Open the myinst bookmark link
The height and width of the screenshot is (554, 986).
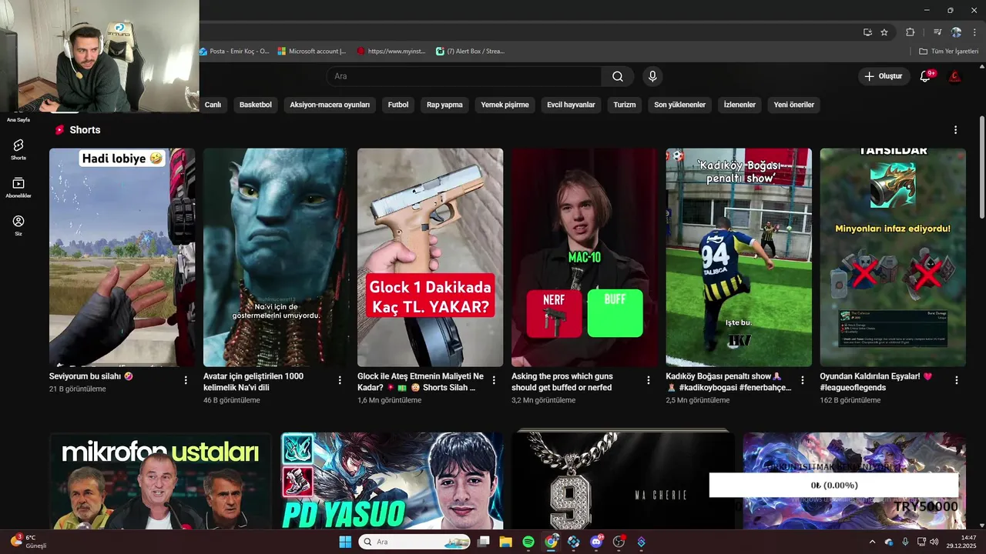point(391,52)
